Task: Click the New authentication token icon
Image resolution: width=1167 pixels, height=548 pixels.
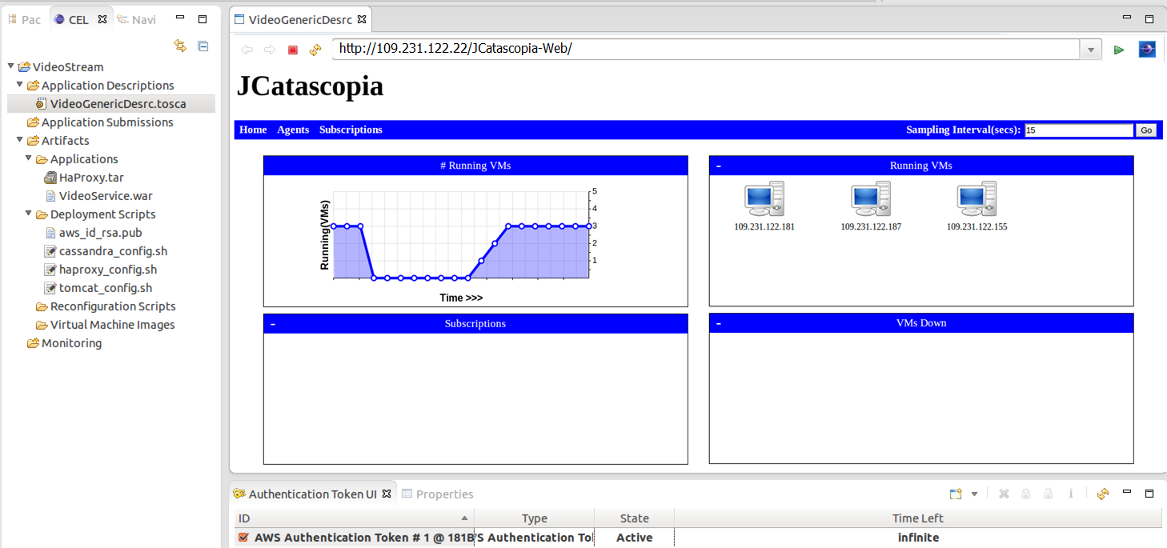Action: coord(956,494)
